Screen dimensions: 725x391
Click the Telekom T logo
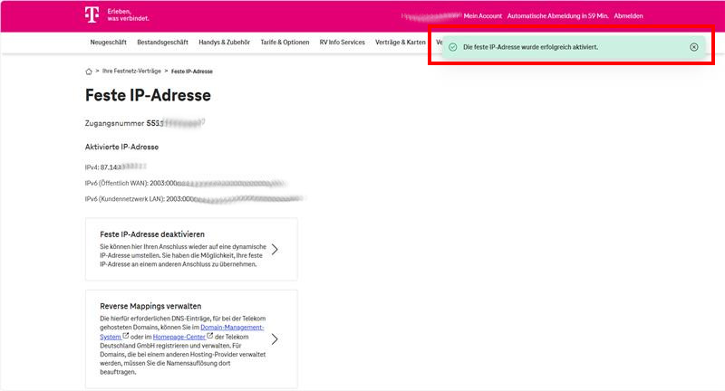tap(92, 14)
